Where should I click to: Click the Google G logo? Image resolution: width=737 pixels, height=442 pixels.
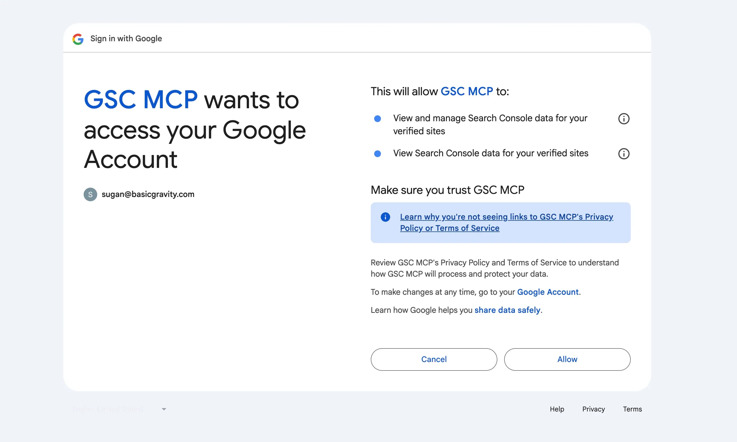pyautogui.click(x=78, y=39)
